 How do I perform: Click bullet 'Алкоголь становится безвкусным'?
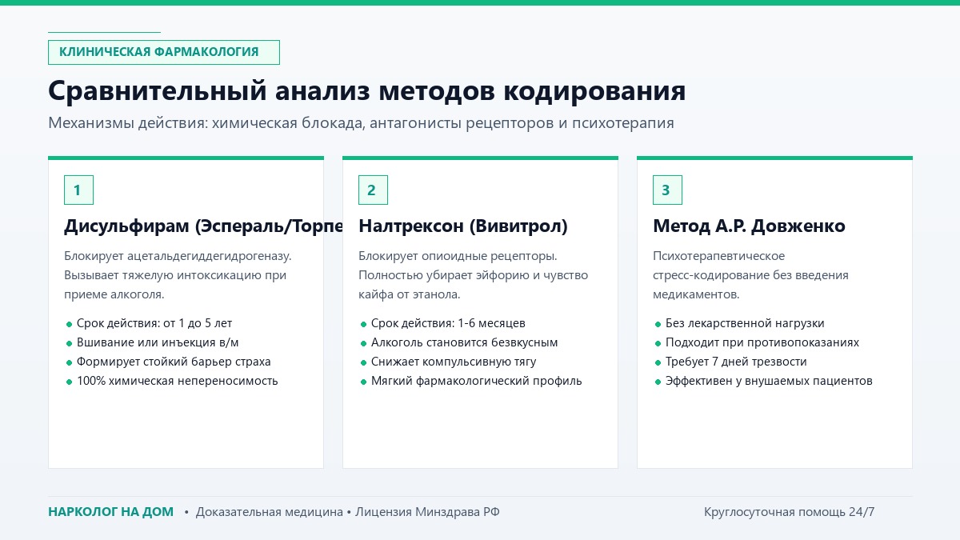[x=465, y=342]
